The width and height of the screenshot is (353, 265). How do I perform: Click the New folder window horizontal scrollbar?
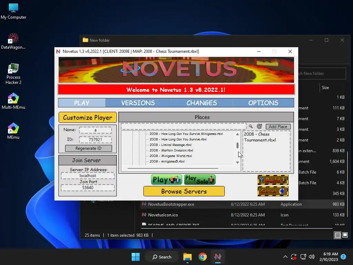tap(236, 228)
